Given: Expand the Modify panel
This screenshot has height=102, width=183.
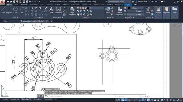Looking at the screenshot, I should click(x=39, y=18).
